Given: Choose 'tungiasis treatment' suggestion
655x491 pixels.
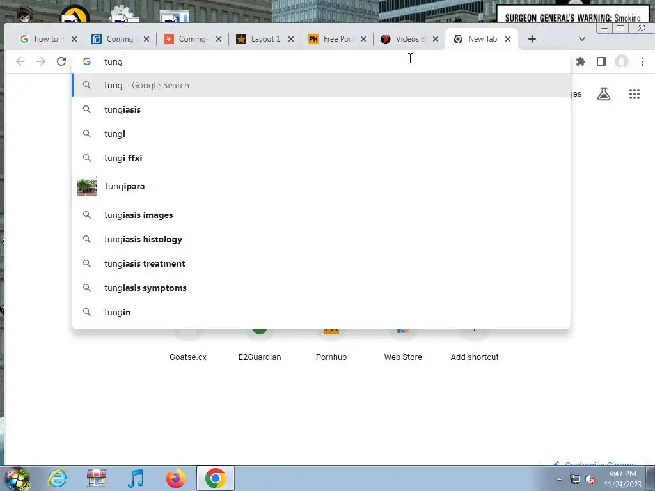Looking at the screenshot, I should [321, 263].
